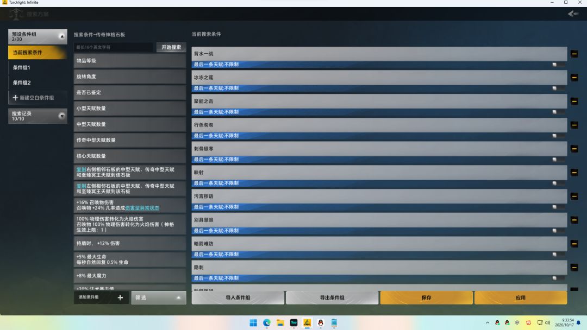This screenshot has width=587, height=330.
Task: Remove the 隐刺 condition with its minus icon
Action: click(574, 268)
